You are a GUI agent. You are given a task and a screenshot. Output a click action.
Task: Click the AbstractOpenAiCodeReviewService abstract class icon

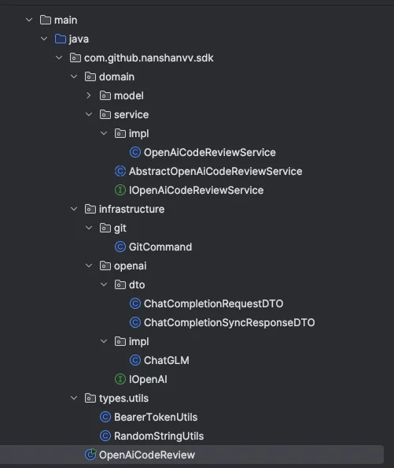point(120,171)
